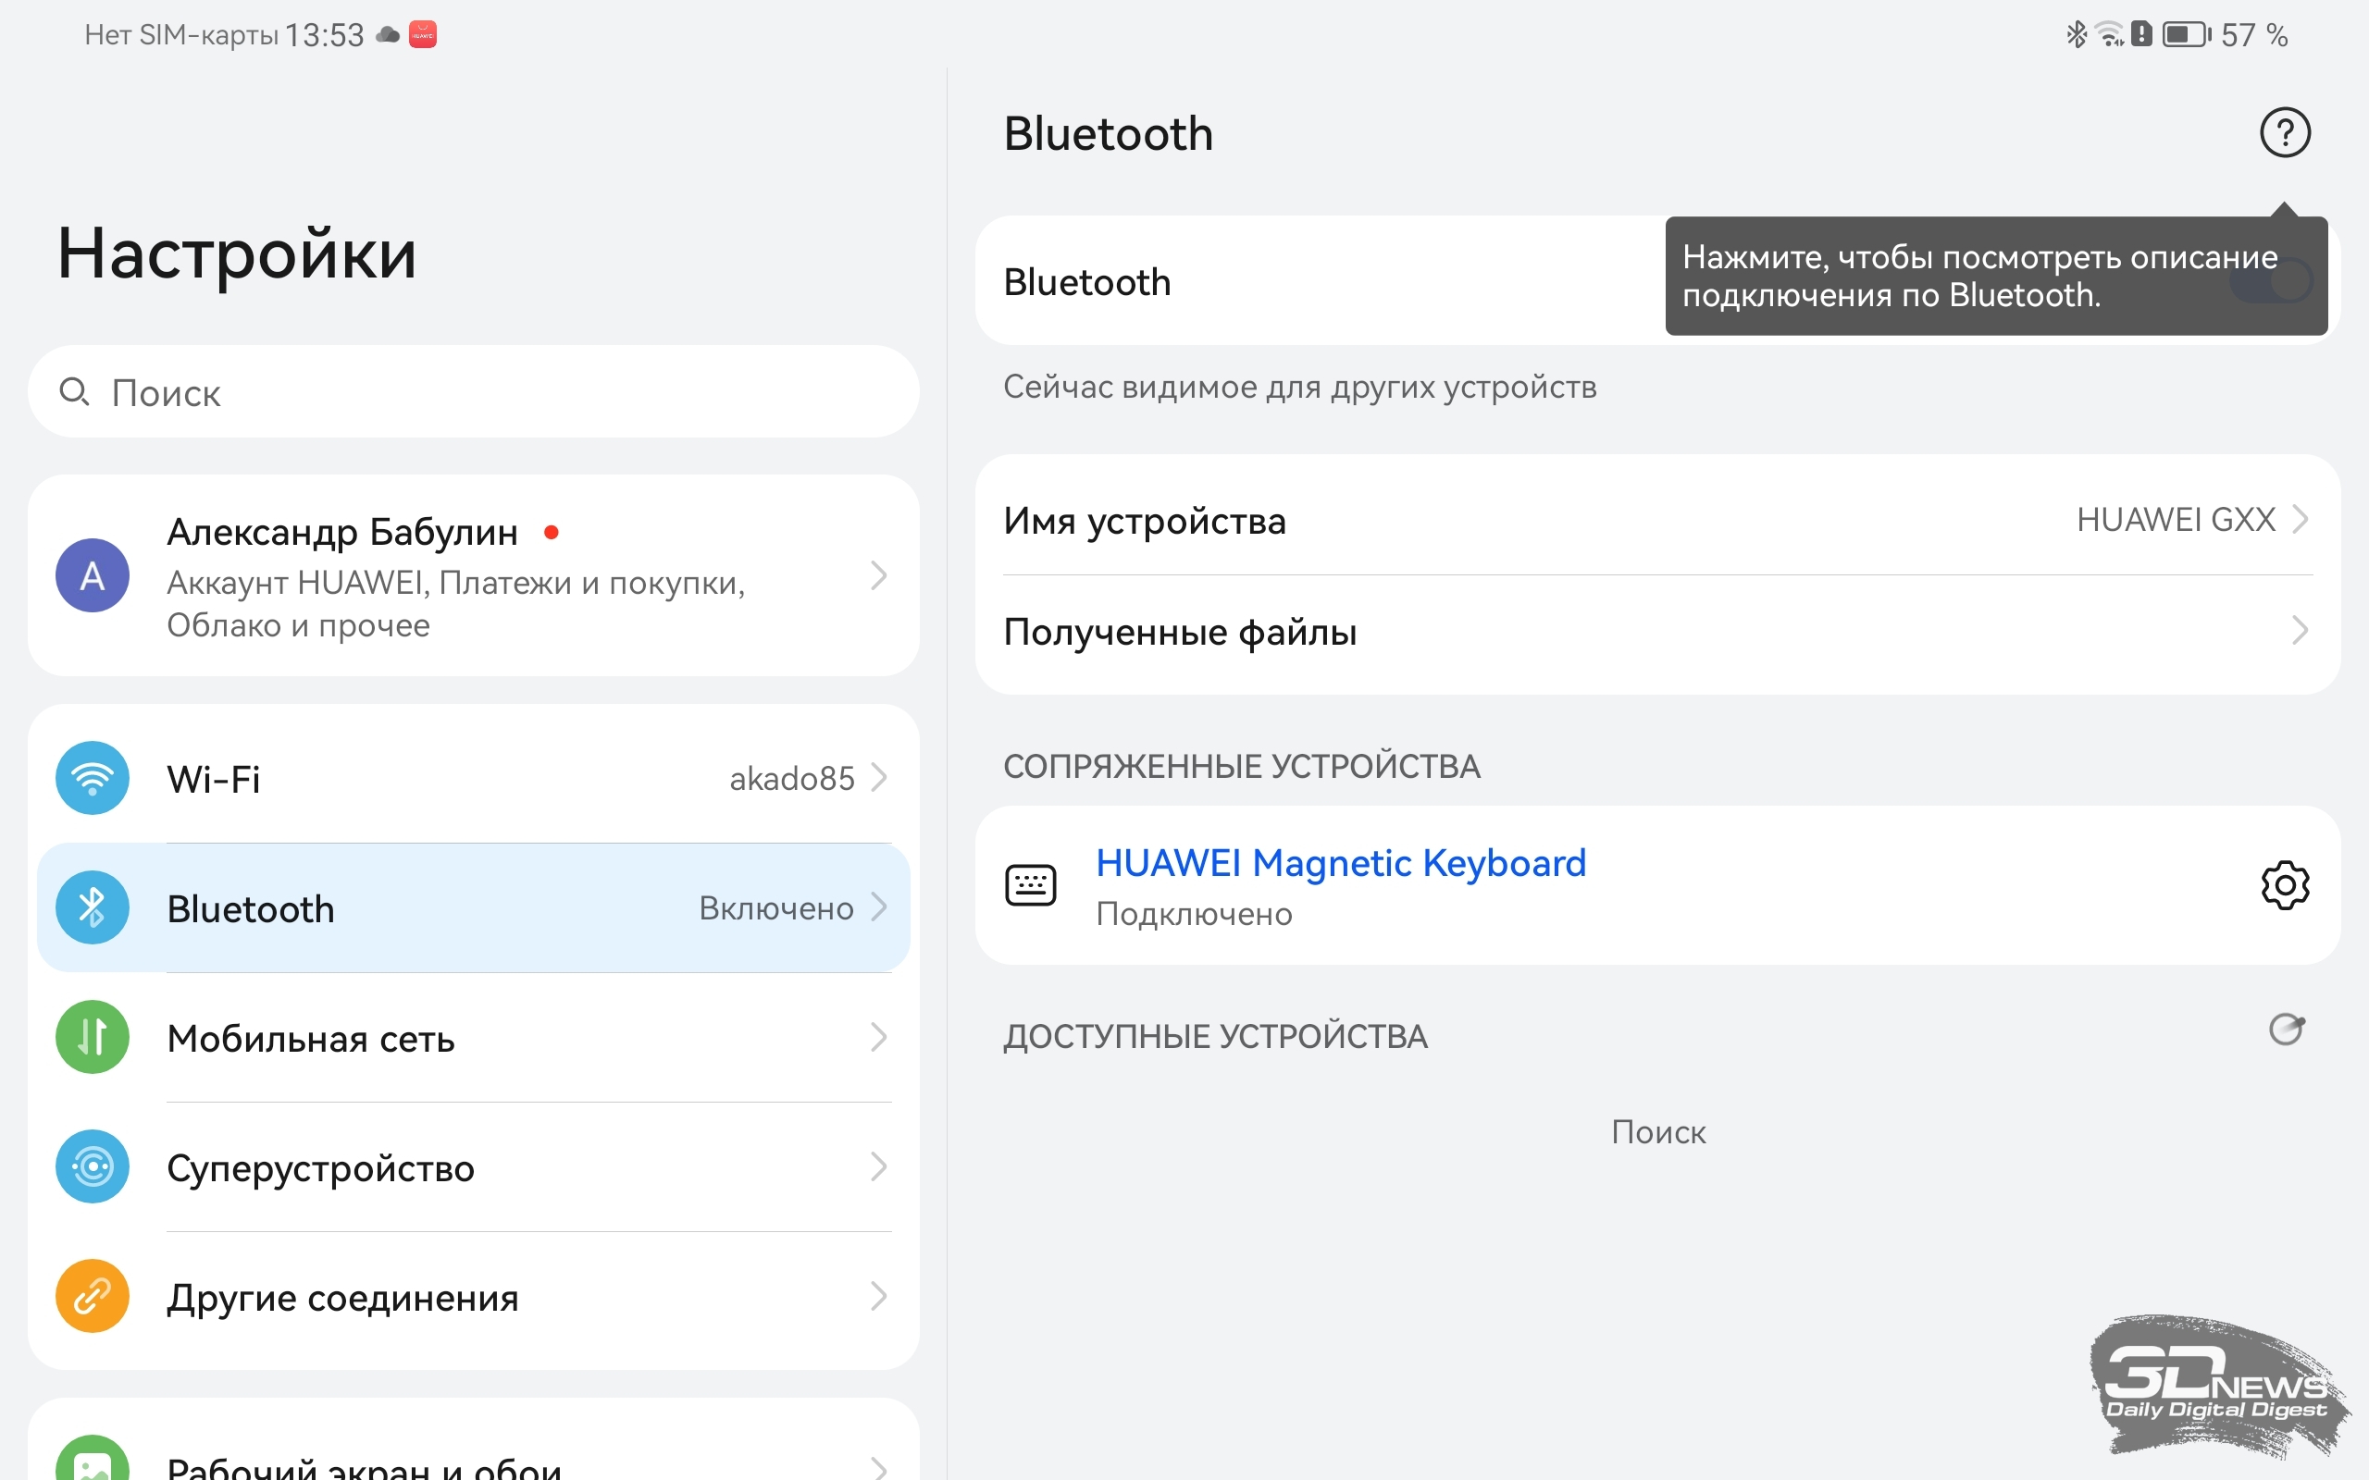Click the account avatar letter A

pos(92,575)
